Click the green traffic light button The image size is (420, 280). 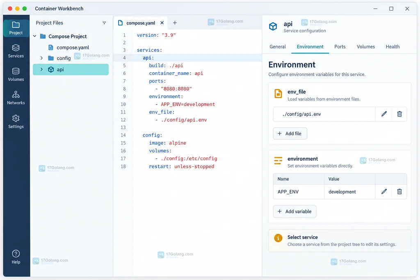tap(25, 9)
